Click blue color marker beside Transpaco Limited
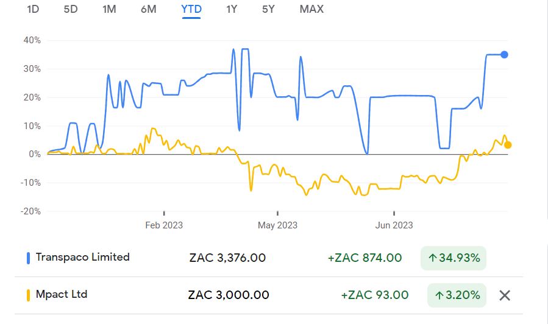 (x=29, y=258)
